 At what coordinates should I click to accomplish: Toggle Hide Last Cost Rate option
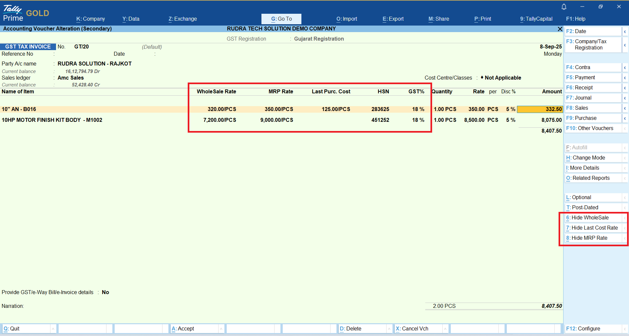(x=594, y=228)
